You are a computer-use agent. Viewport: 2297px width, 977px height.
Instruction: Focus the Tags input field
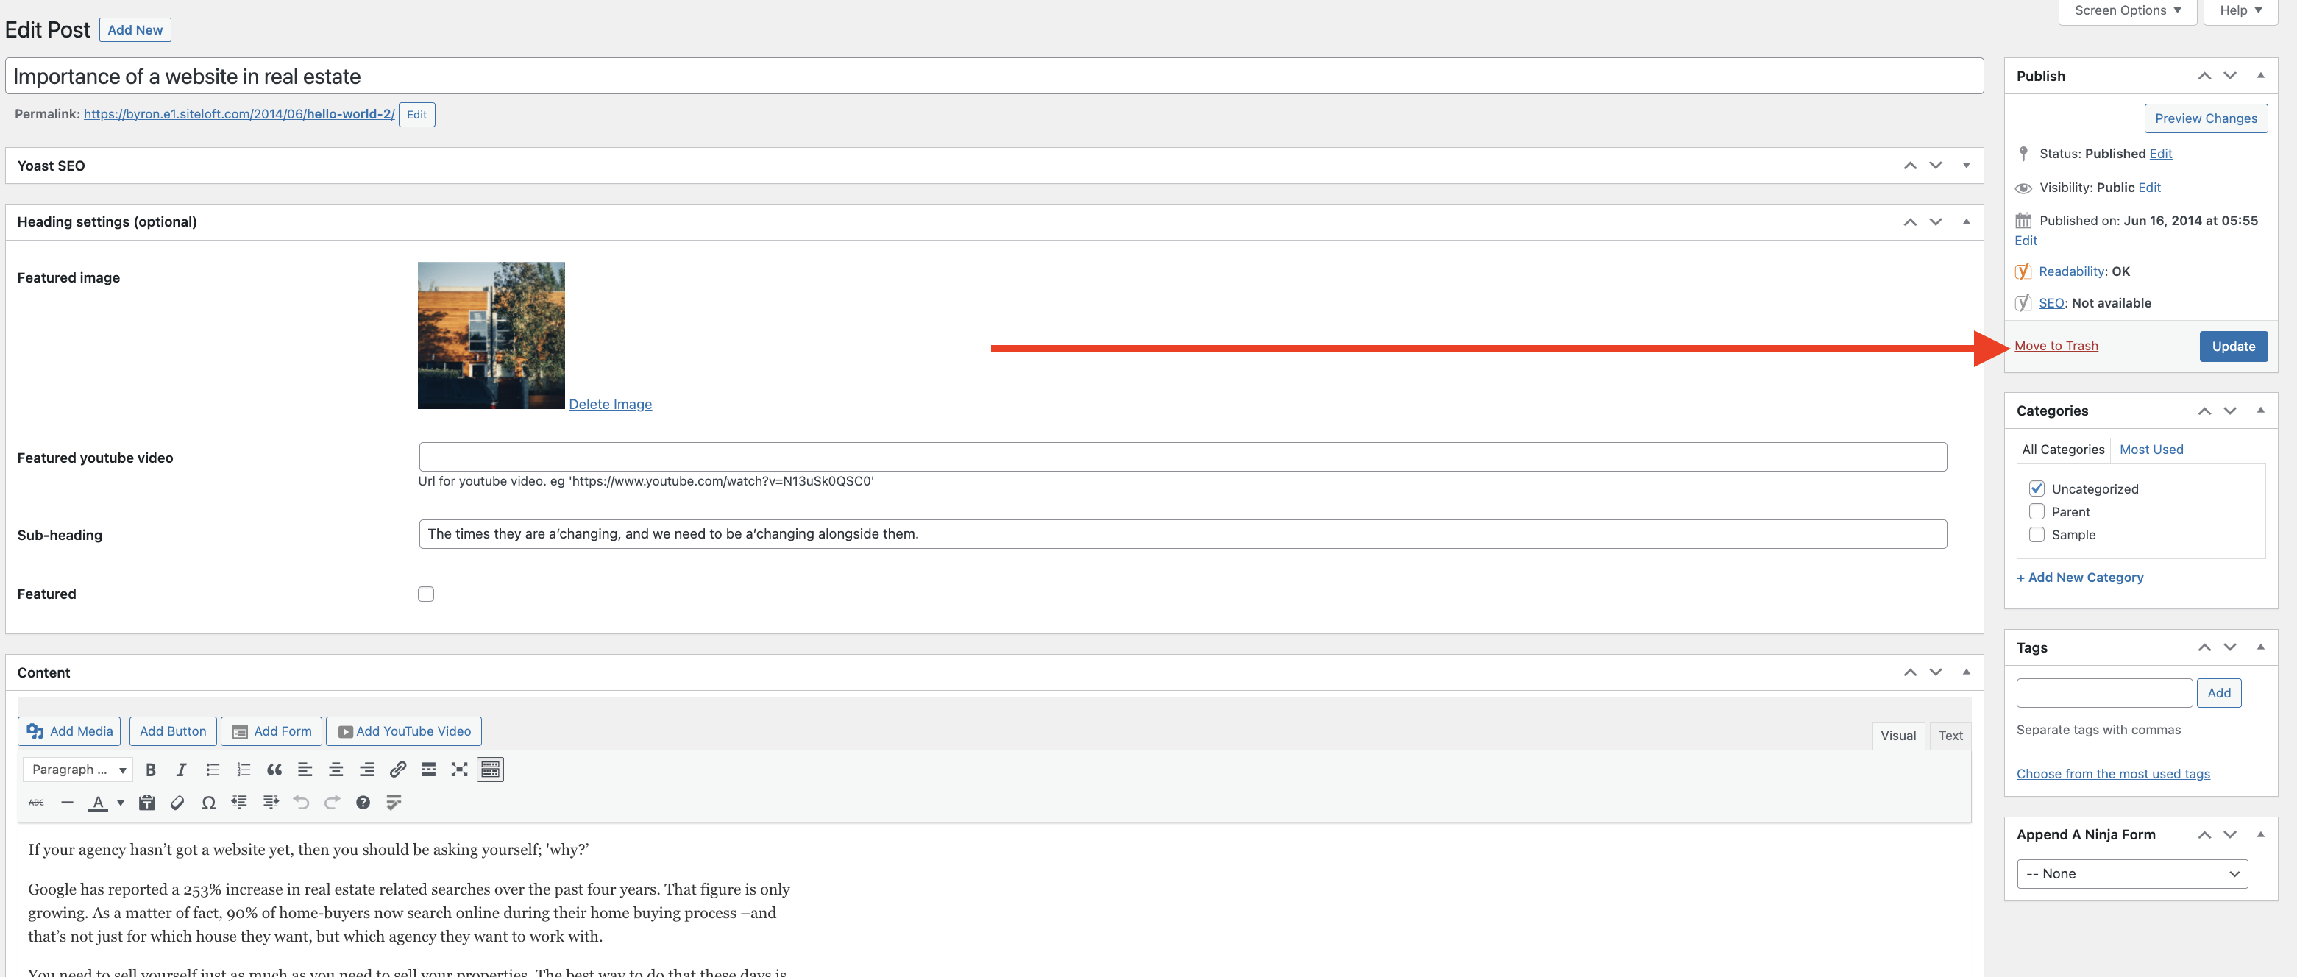[x=2104, y=692]
